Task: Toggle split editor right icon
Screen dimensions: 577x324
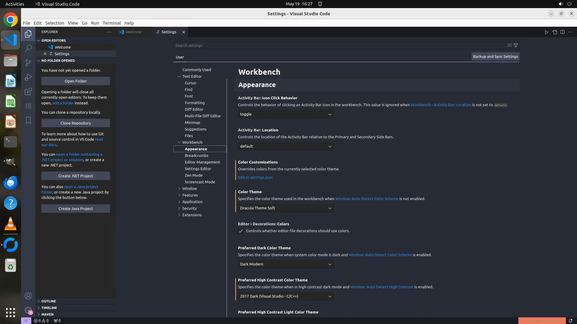Action: [562, 32]
